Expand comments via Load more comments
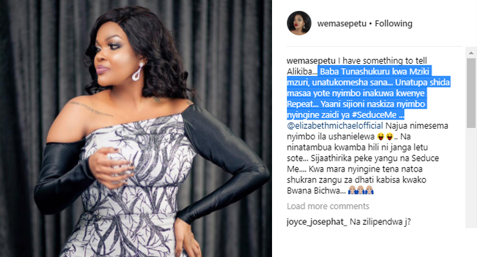The width and height of the screenshot is (477, 257). (x=328, y=206)
